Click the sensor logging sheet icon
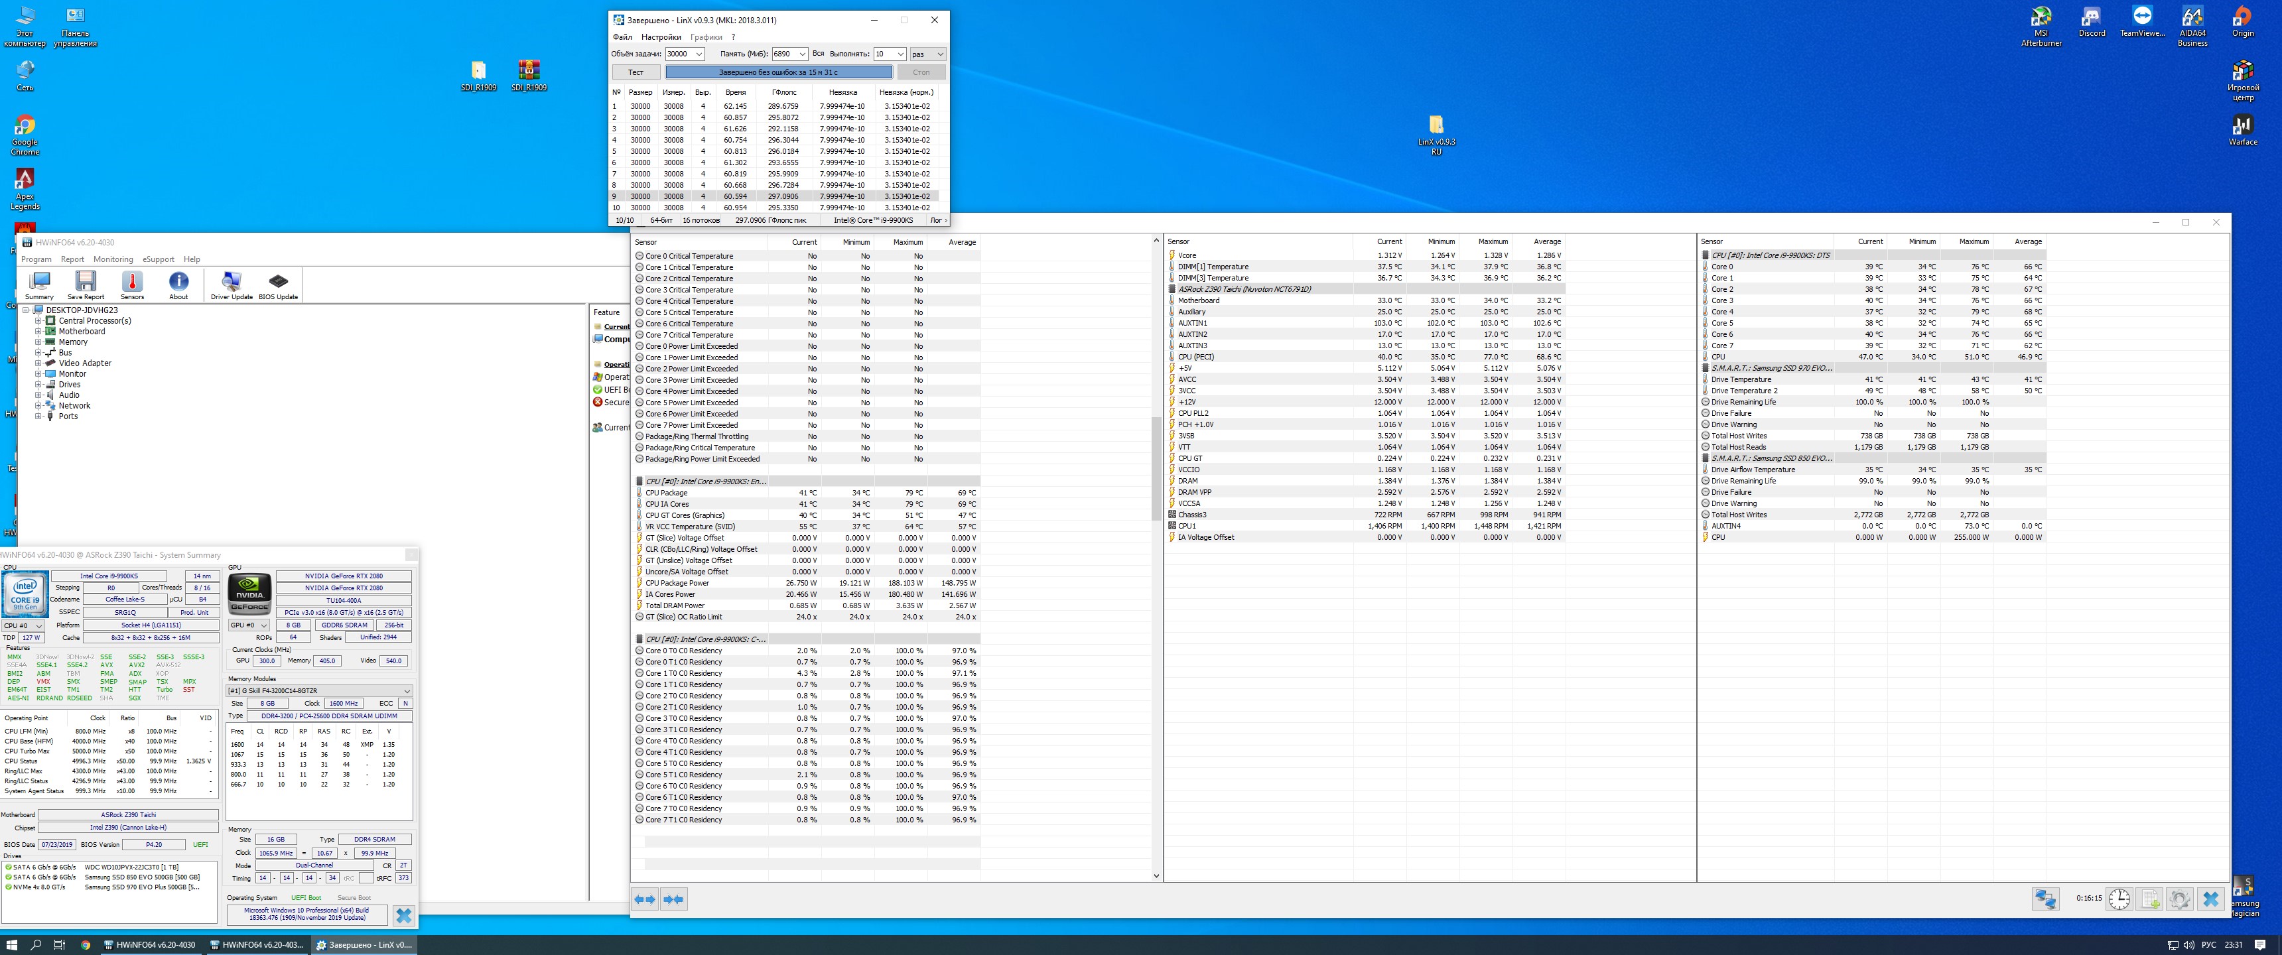Viewport: 2282px width, 955px height. point(2150,899)
